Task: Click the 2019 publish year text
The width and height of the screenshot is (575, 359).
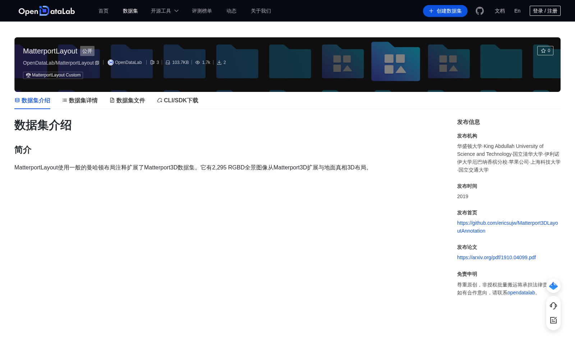Action: 463,196
